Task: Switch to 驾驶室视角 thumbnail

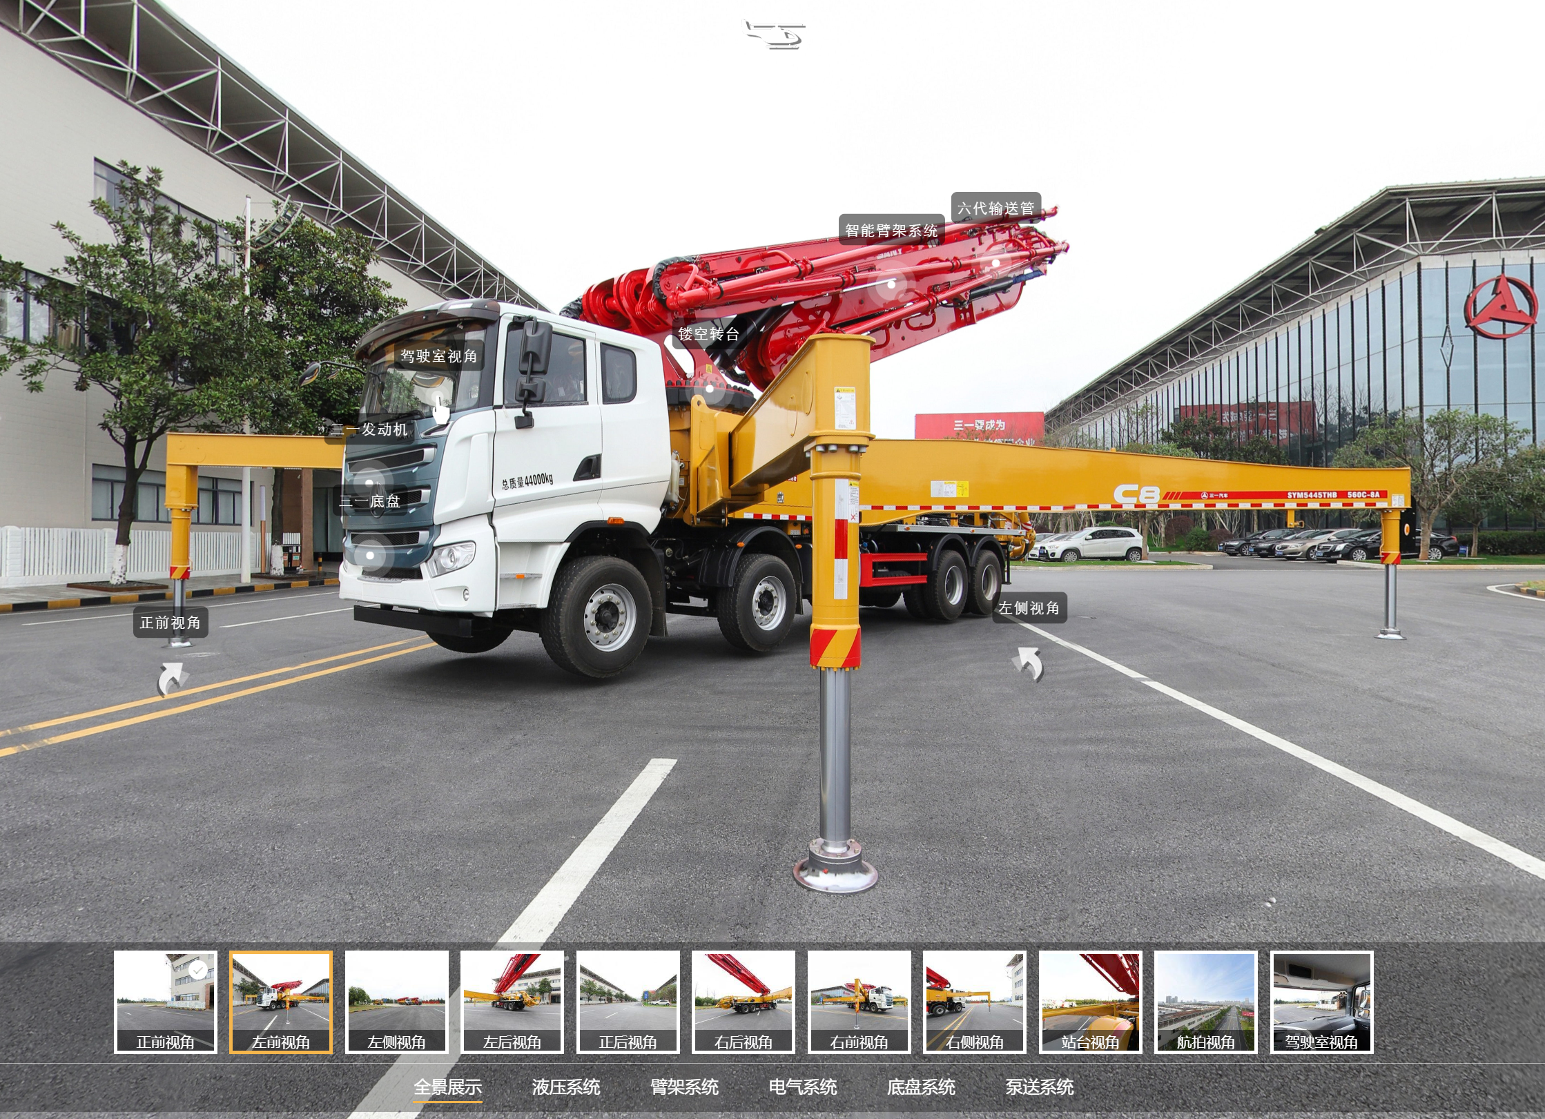Action: pyautogui.click(x=1321, y=1002)
